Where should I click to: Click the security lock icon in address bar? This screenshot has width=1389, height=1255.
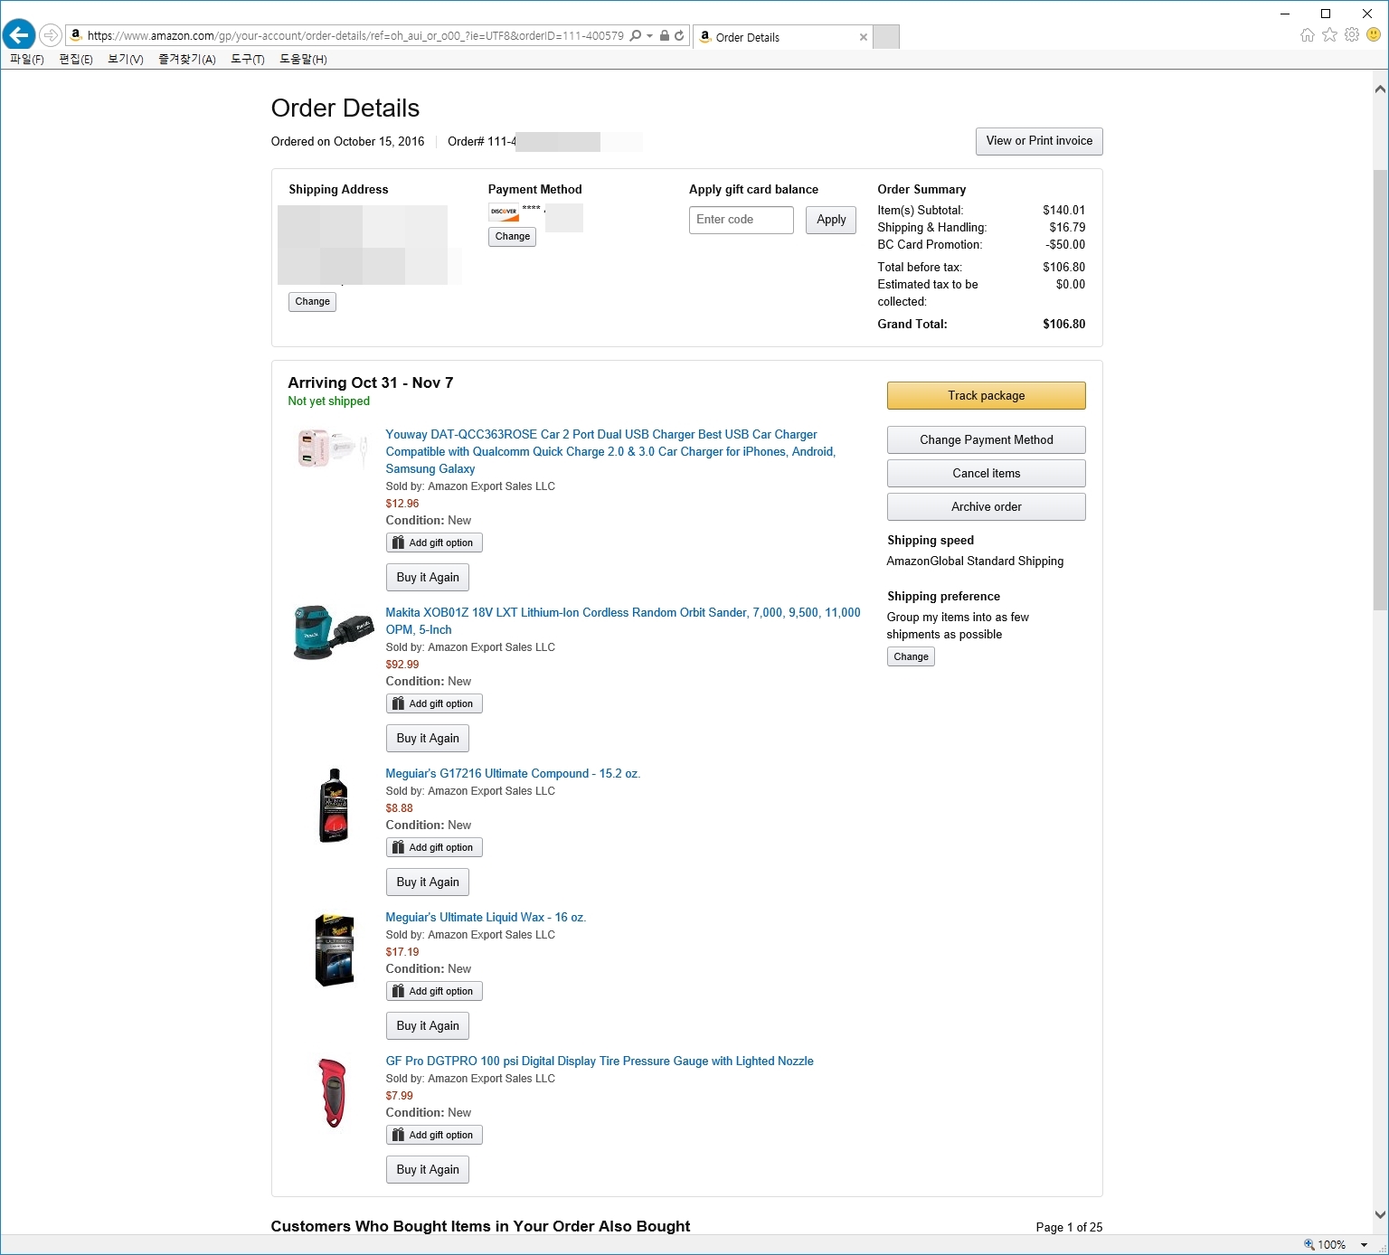click(x=665, y=35)
